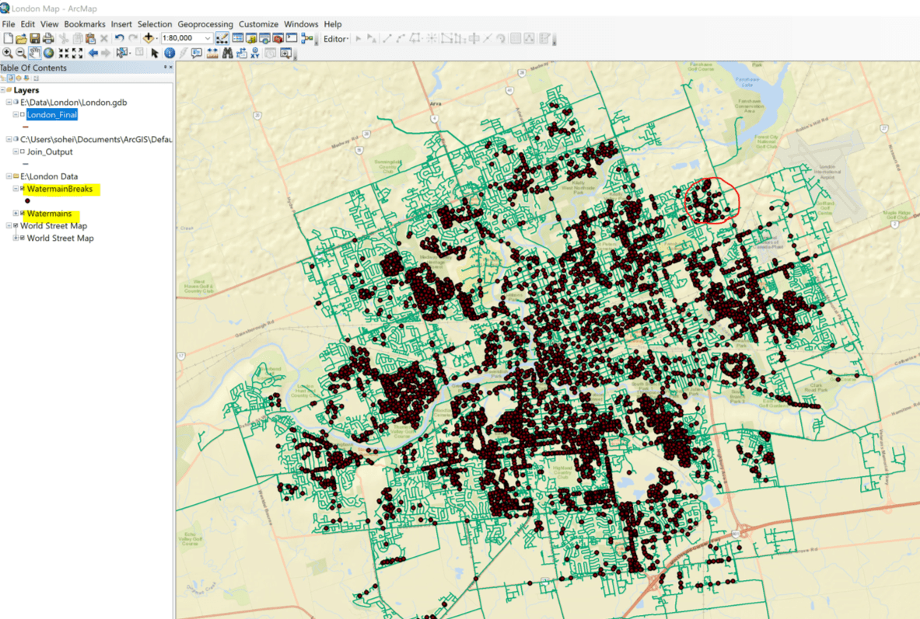Viewport: 920px width, 619px height.
Task: Undo the last action
Action: point(119,39)
